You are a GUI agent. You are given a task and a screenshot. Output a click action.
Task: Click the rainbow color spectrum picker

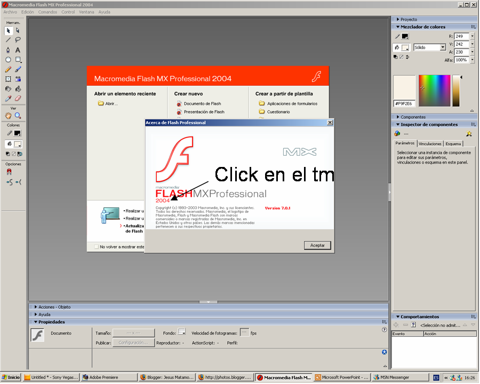click(x=435, y=91)
